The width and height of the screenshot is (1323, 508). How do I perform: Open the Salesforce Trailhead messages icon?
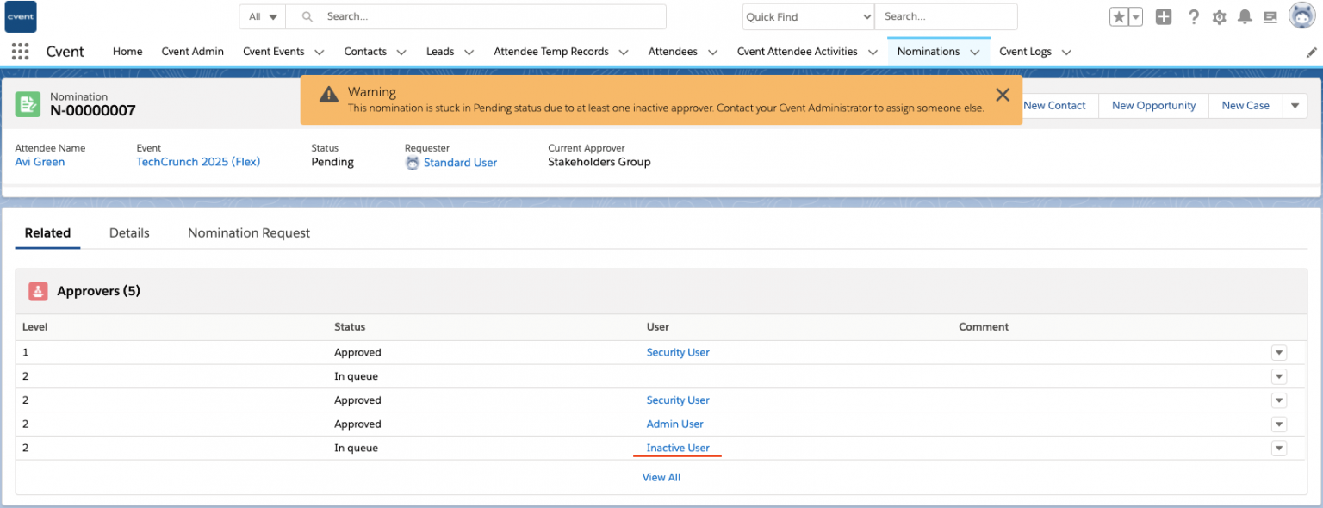(x=1270, y=16)
